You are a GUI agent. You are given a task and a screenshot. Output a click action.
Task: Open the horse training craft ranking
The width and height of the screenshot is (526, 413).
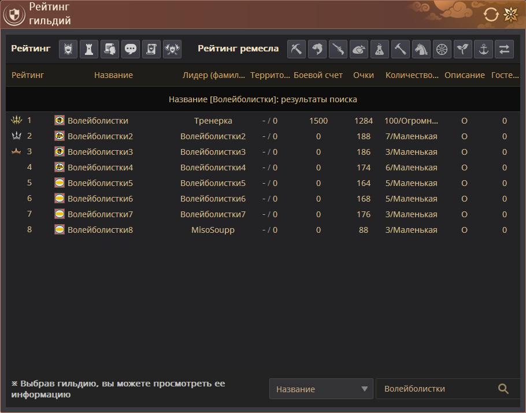pyautogui.click(x=421, y=49)
